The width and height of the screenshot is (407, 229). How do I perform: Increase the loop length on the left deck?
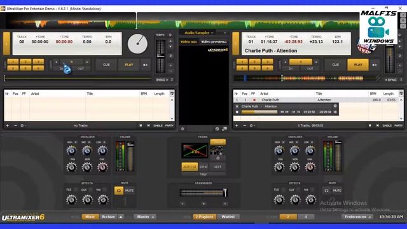(x=87, y=62)
